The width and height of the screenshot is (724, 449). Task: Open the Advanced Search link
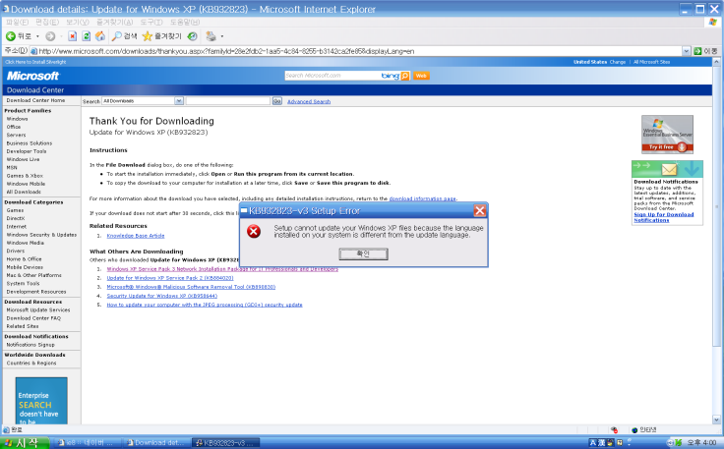pyautogui.click(x=309, y=101)
